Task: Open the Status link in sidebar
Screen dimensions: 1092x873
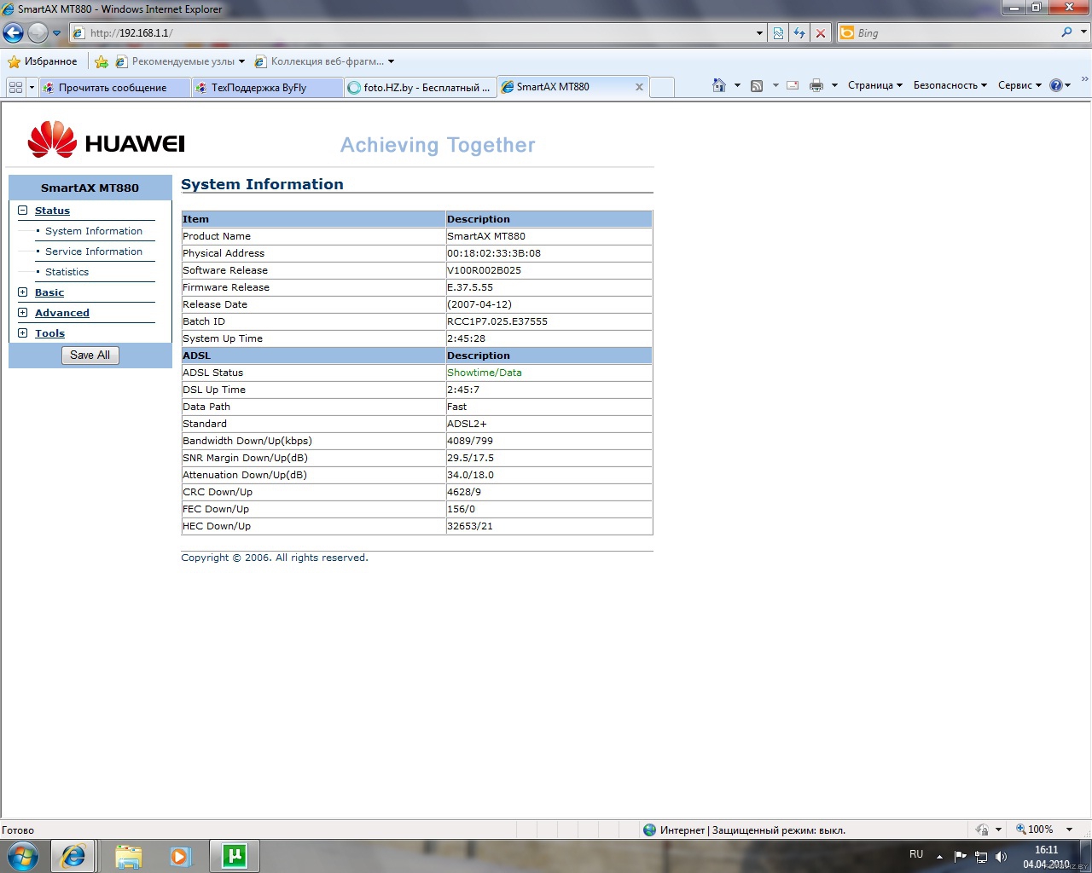Action: (52, 211)
